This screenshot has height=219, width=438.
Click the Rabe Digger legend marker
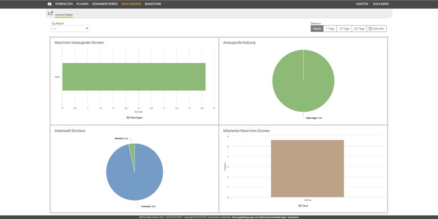coord(128,117)
